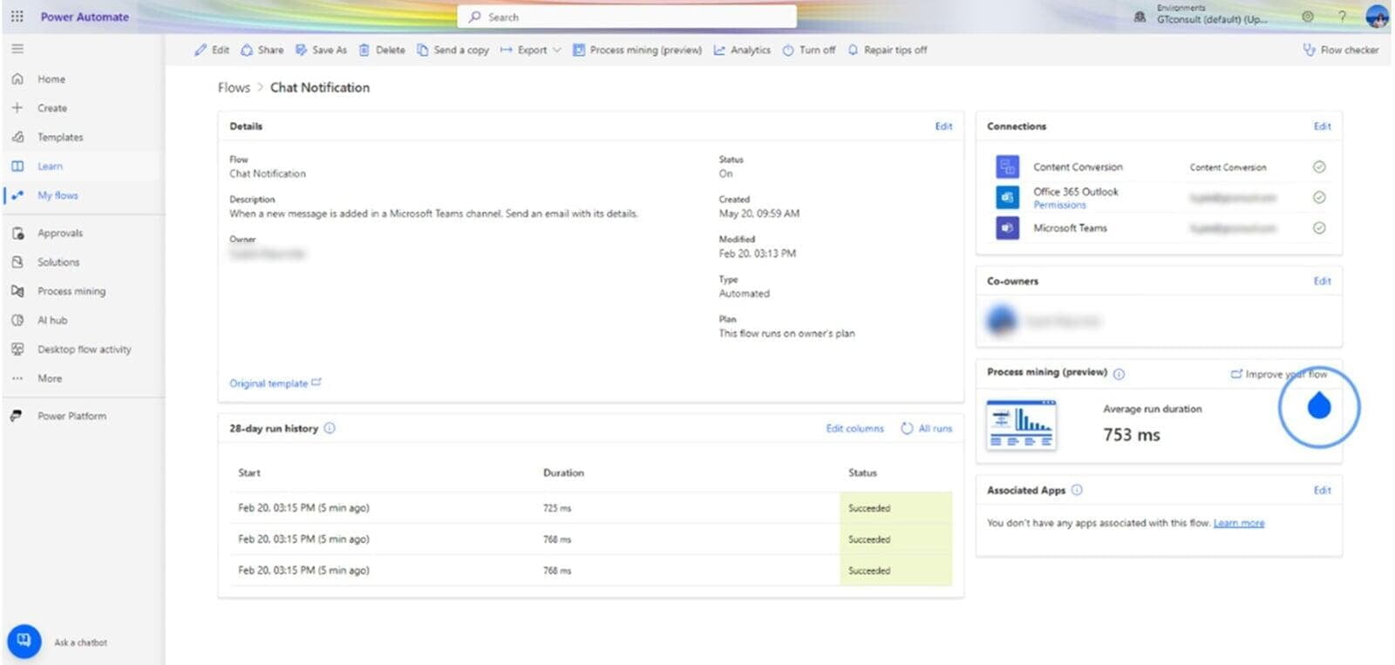Viewport: 1395px width, 665px height.
Task: Click the Learn more link
Action: pyautogui.click(x=1239, y=523)
